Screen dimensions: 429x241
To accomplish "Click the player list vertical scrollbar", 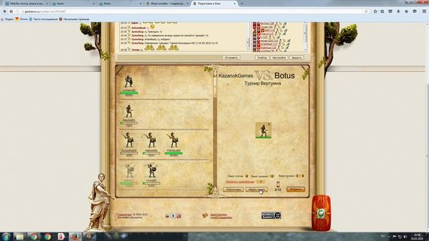I will click(x=306, y=37).
